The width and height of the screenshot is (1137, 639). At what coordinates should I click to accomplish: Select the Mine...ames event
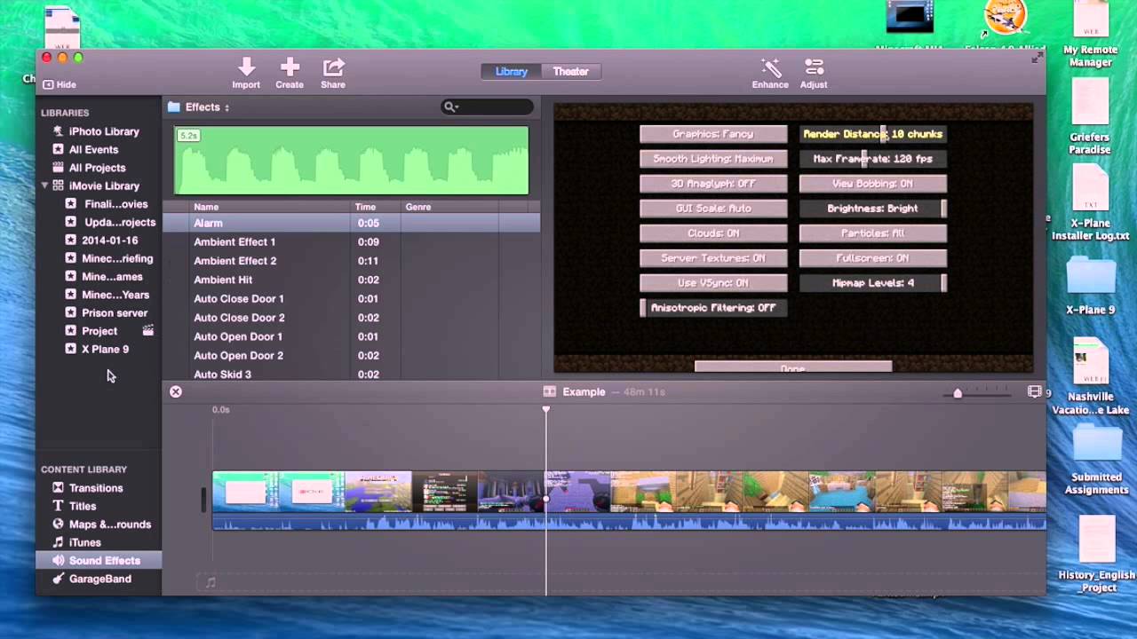pos(112,277)
